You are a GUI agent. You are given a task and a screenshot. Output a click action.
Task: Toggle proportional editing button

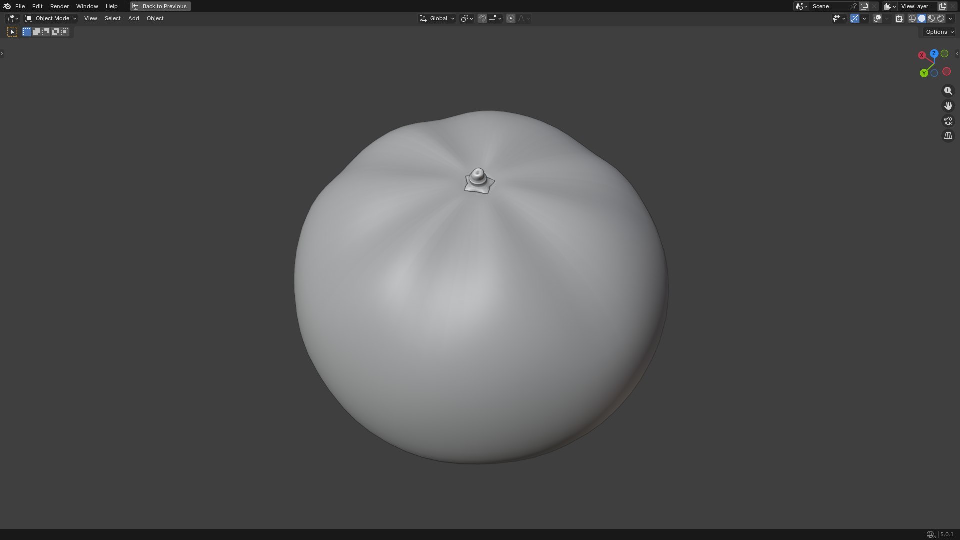tap(510, 18)
